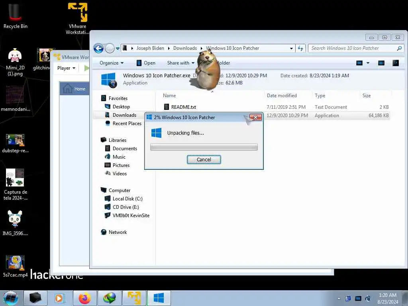Toggle the preview pane button
The width and height of the screenshot is (408, 306).
[x=381, y=63]
